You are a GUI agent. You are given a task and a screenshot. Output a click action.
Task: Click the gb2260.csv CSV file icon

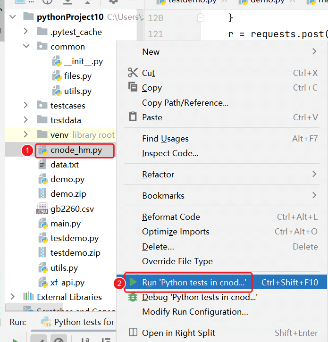[42, 209]
